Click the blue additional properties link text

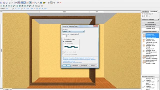79,60
